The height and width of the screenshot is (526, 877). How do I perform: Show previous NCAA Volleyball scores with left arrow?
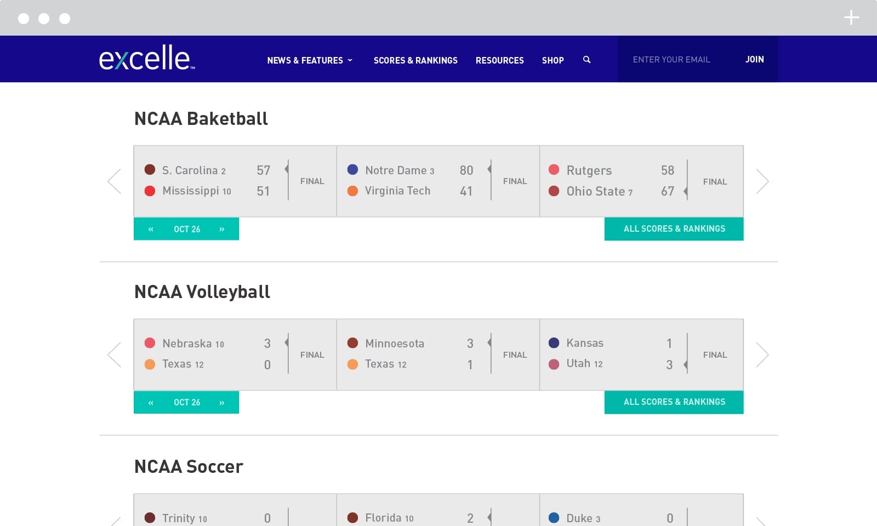click(115, 355)
